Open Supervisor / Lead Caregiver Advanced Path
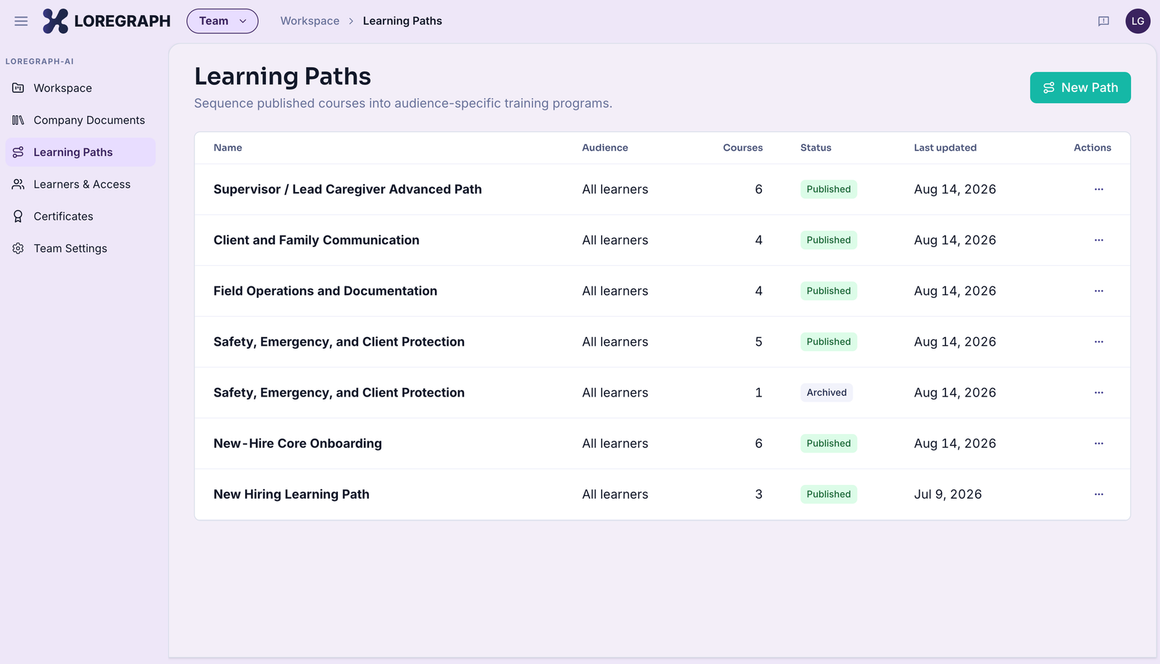The width and height of the screenshot is (1160, 664). [347, 189]
